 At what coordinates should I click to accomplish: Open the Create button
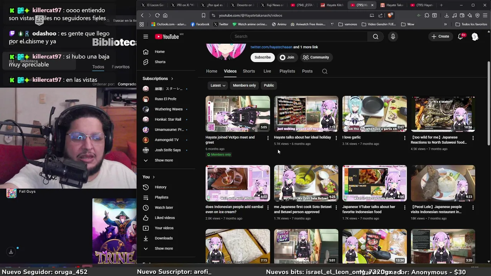pyautogui.click(x=440, y=36)
